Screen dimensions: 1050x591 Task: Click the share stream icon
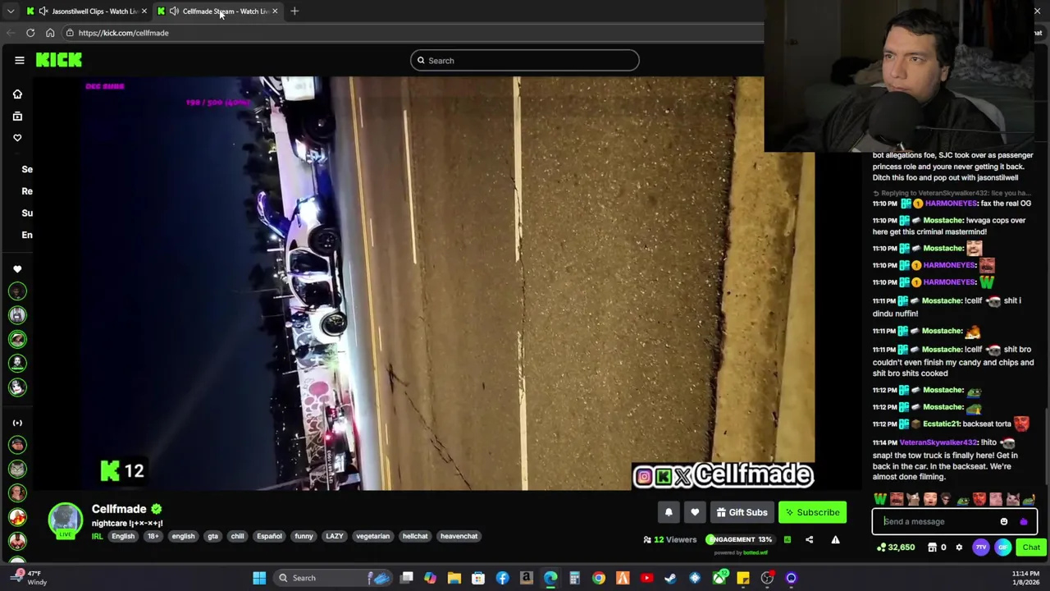(x=809, y=539)
